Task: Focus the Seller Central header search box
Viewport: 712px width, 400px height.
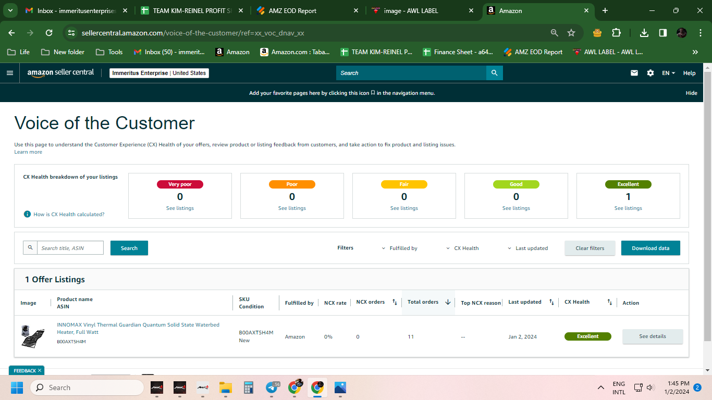Action: point(411,73)
